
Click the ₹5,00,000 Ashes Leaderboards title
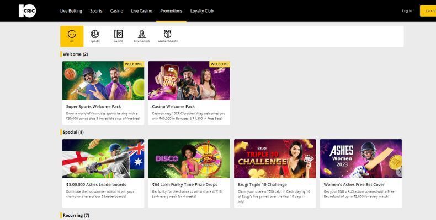(96, 185)
